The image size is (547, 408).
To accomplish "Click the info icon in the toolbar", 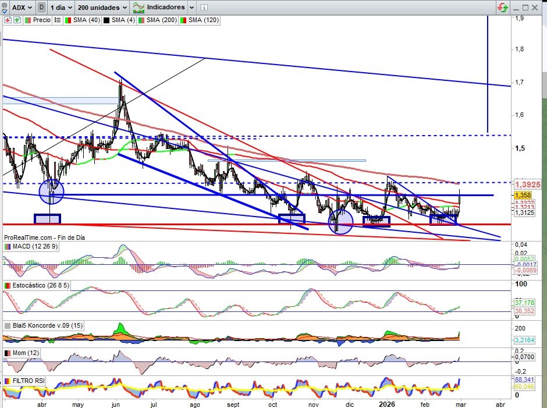I will pos(204,8).
